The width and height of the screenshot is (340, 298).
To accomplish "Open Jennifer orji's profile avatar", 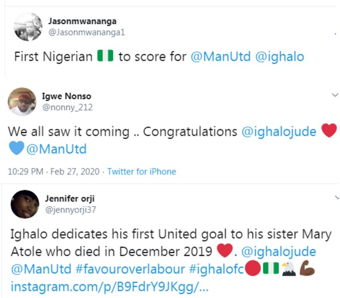I will 24,204.
